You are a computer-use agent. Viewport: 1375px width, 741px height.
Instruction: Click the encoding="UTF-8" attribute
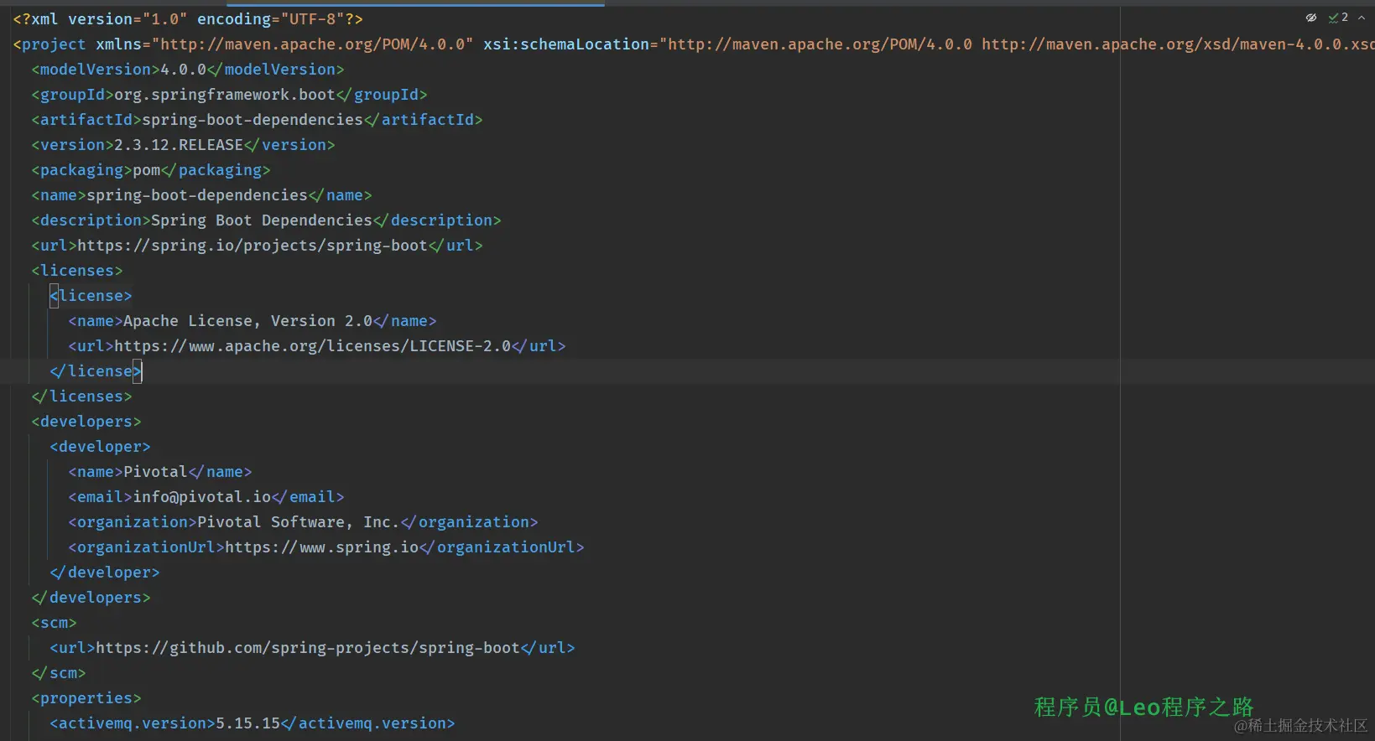point(271,19)
